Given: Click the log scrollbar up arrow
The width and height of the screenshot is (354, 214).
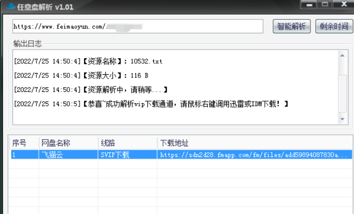Looking at the screenshot, I should (x=342, y=55).
